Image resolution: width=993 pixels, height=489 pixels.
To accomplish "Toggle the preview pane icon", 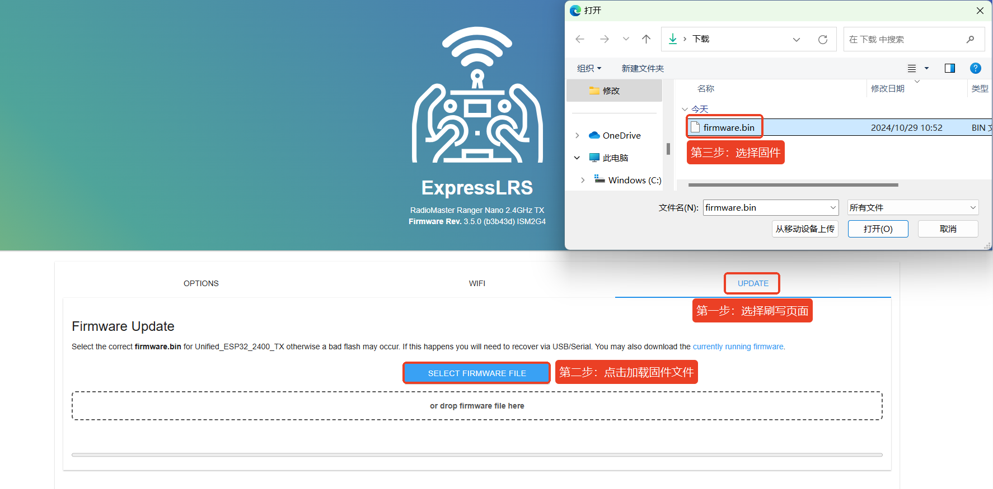I will (950, 68).
